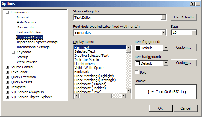Select Find and Replace tree item
This screenshot has width=202, height=117.
29,32
